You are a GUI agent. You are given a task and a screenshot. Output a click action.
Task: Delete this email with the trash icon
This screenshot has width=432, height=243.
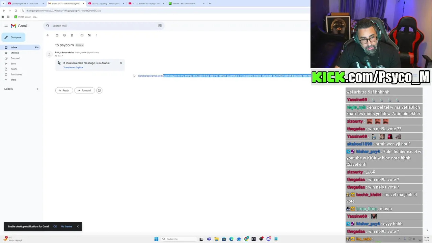pyautogui.click(x=72, y=35)
